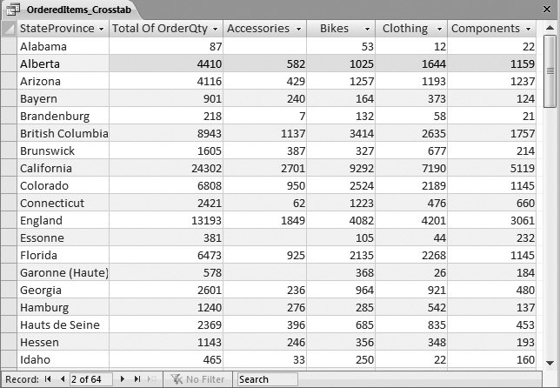Click Georgia Components value 480
This screenshot has width=560, height=388.
(492, 290)
